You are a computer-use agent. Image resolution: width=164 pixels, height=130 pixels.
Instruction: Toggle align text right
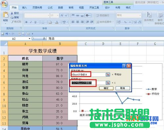(x=82, y=22)
